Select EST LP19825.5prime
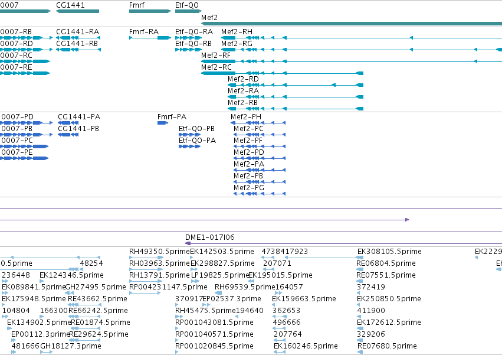Image resolution: width=502 pixels, height=355 pixels. (x=220, y=275)
